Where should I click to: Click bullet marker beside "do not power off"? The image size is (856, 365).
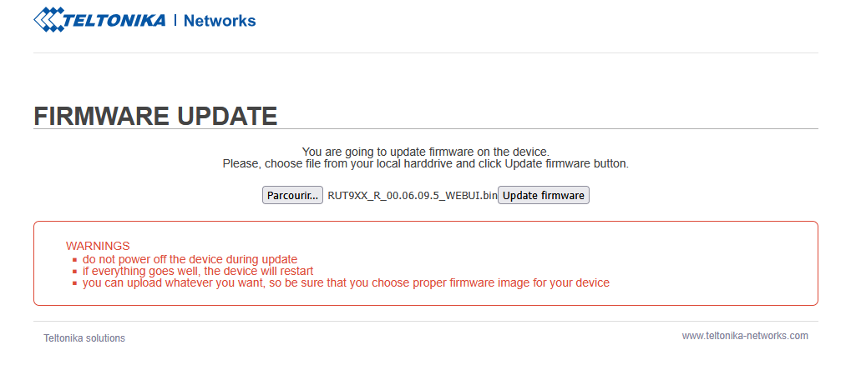[x=75, y=260]
